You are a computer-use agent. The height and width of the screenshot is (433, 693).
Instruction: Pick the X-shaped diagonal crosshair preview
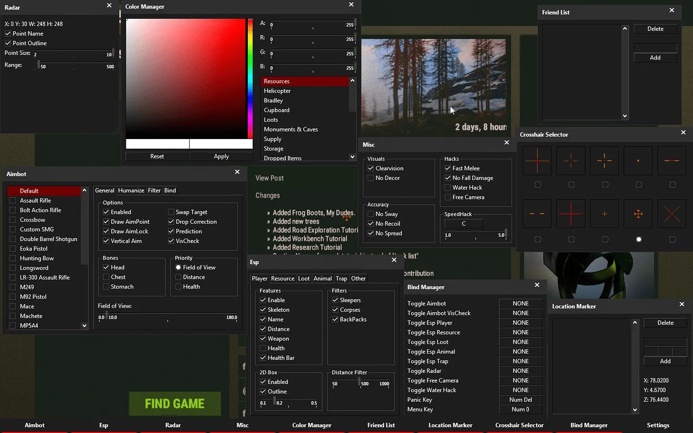672,214
